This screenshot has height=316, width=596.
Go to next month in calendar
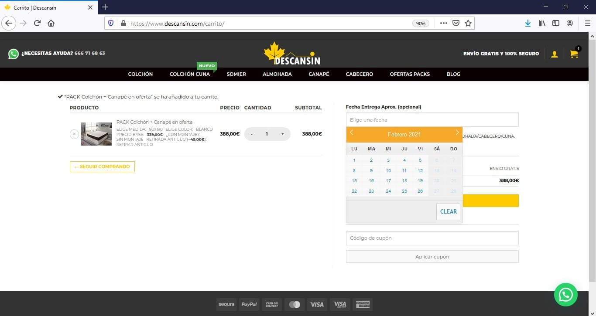tap(457, 133)
